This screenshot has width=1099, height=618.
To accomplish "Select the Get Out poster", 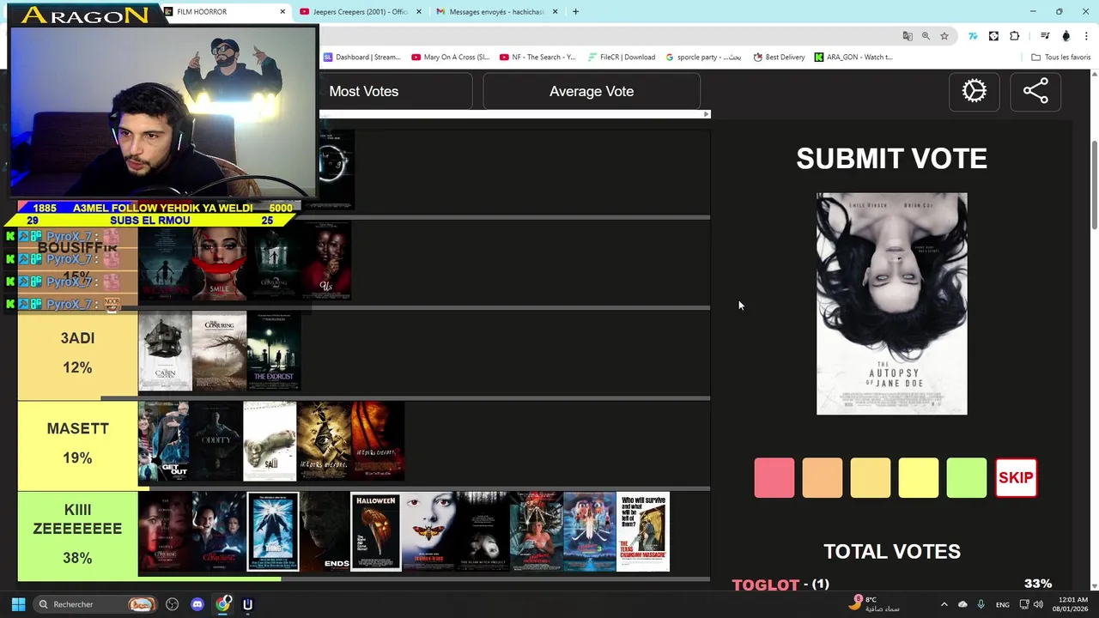I will click(164, 441).
